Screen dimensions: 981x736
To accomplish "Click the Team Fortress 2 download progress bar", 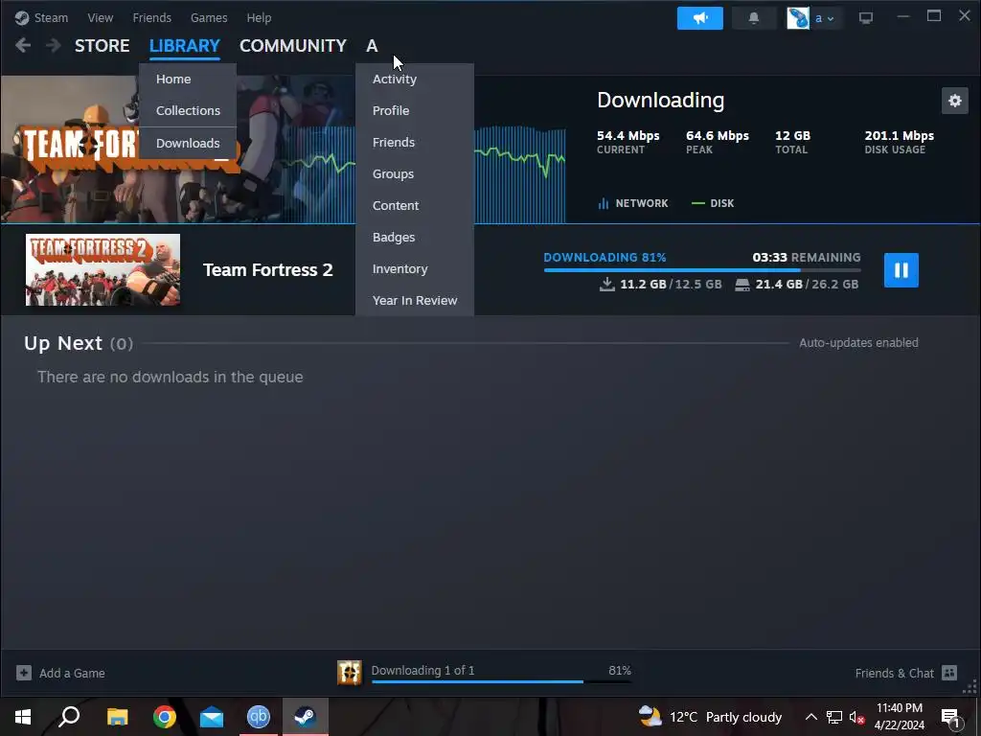I will [702, 269].
